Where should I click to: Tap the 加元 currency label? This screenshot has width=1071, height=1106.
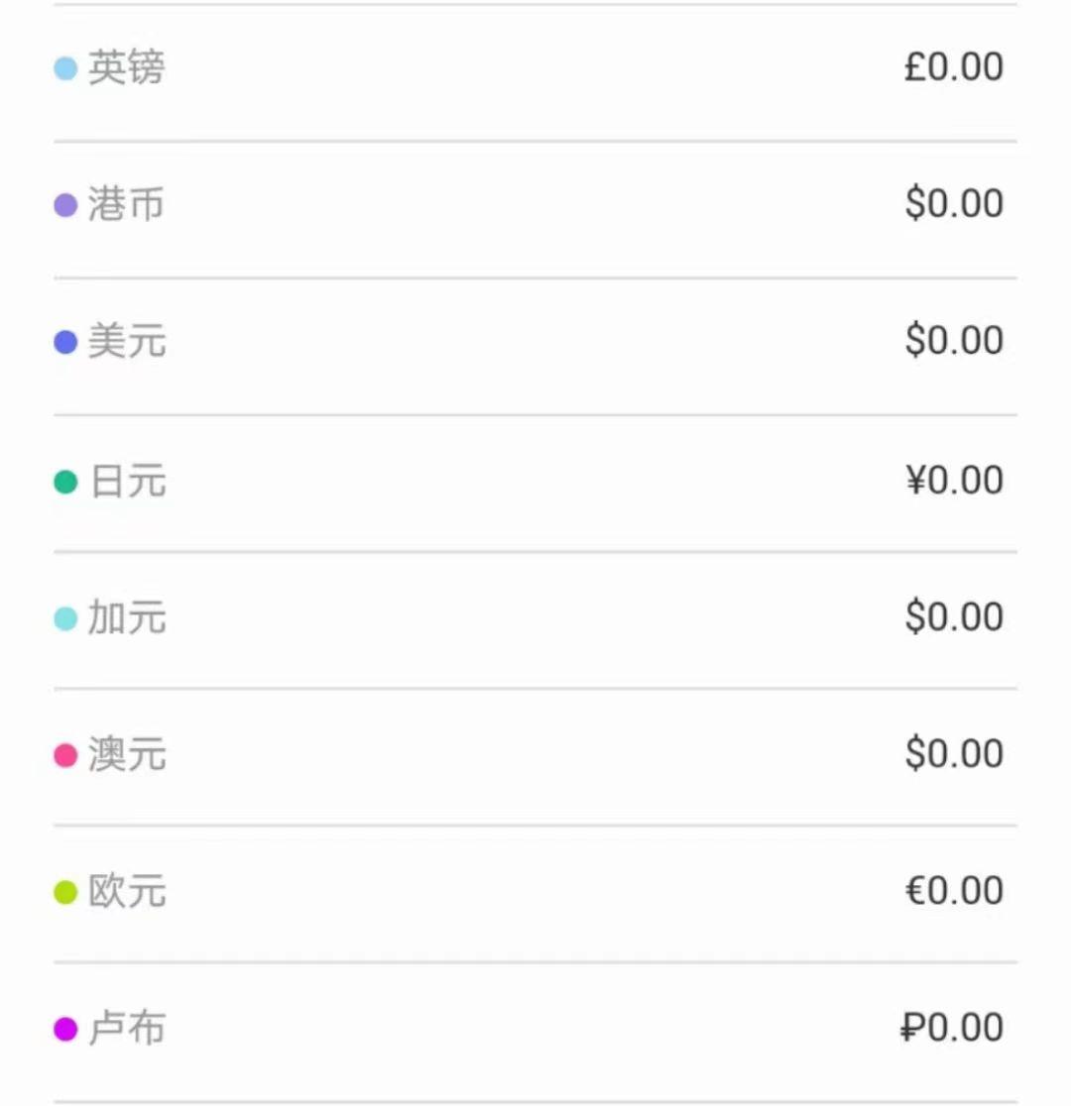point(127,618)
